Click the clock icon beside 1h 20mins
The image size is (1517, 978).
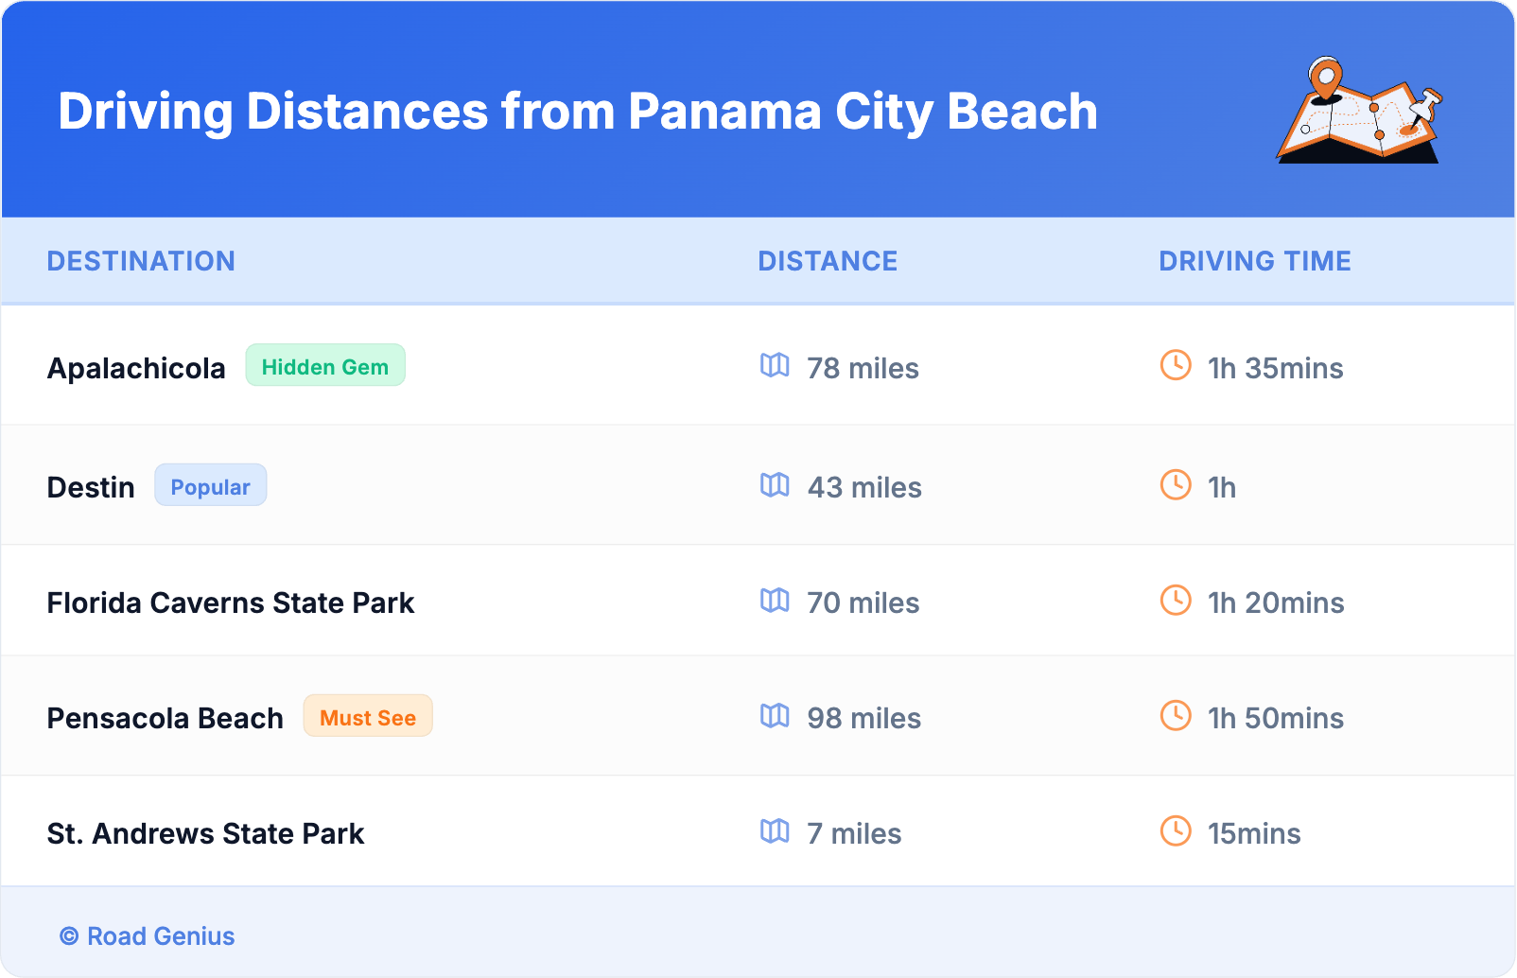[1176, 600]
